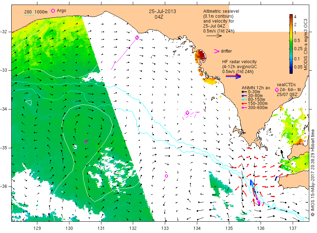Click the '(4-12h avg)noQC' text
The image size is (317, 233).
tap(240, 67)
